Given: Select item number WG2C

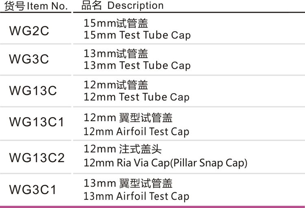Looking at the screenshot, I should click(x=28, y=31).
